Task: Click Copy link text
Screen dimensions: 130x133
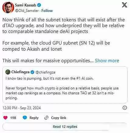Action: tap(59, 118)
